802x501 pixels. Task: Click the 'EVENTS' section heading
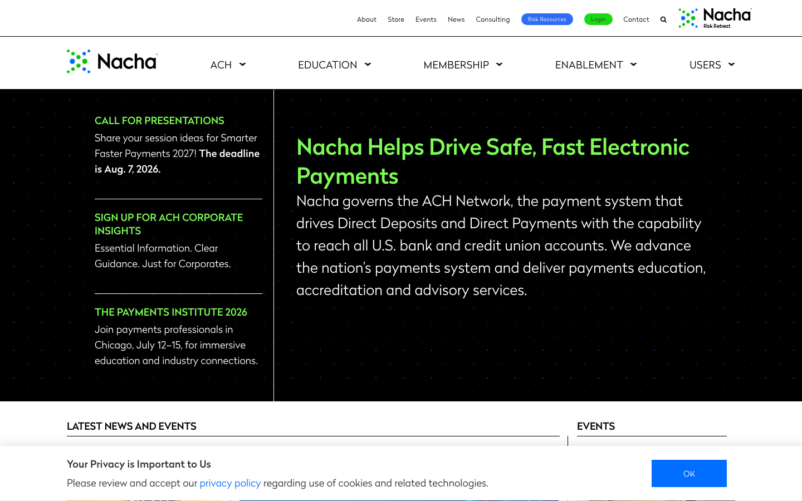pyautogui.click(x=596, y=426)
